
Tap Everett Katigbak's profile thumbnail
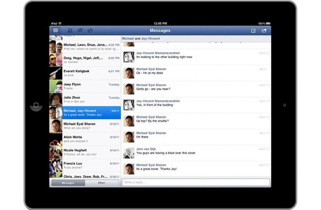click(56, 73)
